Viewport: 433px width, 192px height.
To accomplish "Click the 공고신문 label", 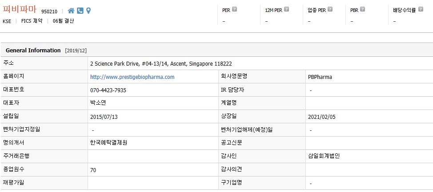I will [232, 143].
